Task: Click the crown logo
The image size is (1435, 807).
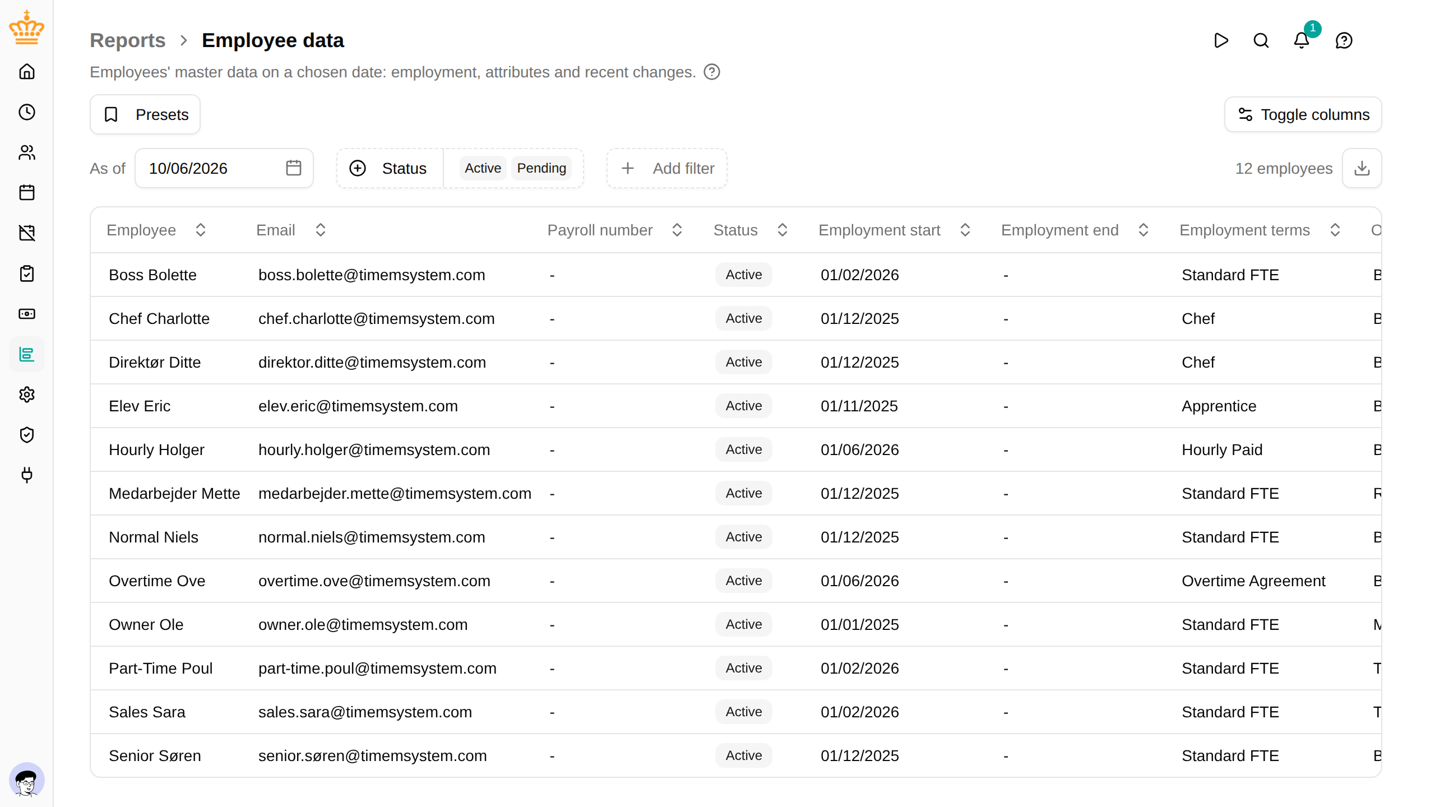Action: pos(27,27)
